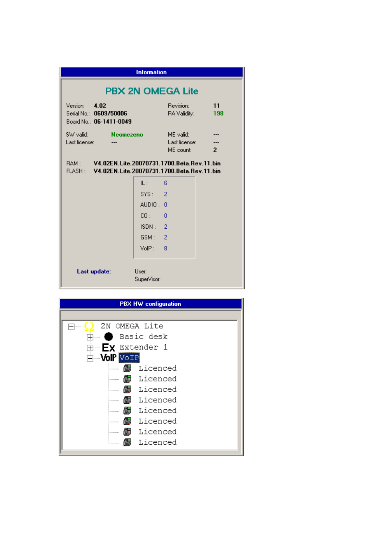This screenshot has width=381, height=538.
Task: Select the third Licenced entry label
Action: 158,390
